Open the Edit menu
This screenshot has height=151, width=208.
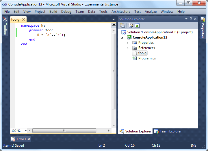(16, 12)
